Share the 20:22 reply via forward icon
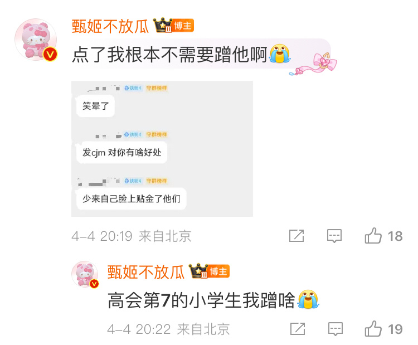This screenshot has width=418, height=345. pyautogui.click(x=298, y=328)
